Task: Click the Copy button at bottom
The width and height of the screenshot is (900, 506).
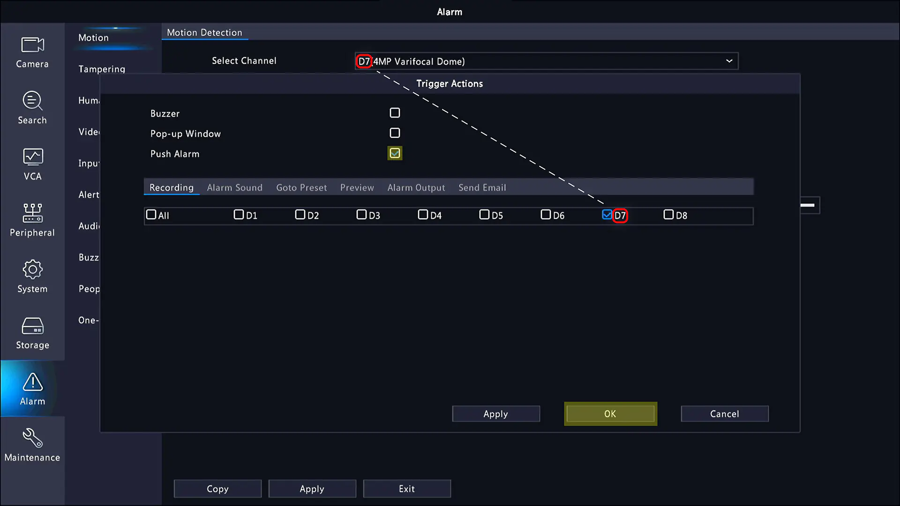Action: (x=217, y=488)
